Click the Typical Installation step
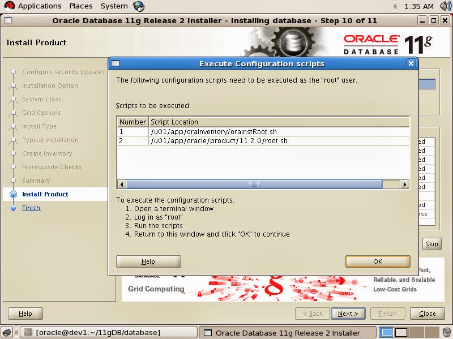This screenshot has height=339, width=453. point(50,140)
